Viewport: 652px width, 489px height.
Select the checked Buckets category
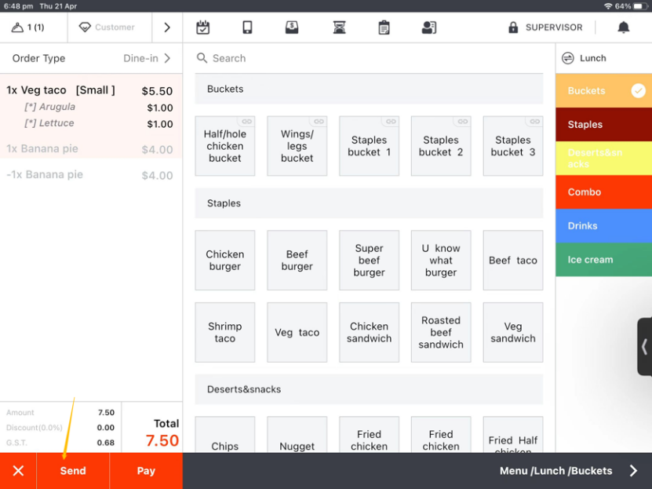pos(603,91)
